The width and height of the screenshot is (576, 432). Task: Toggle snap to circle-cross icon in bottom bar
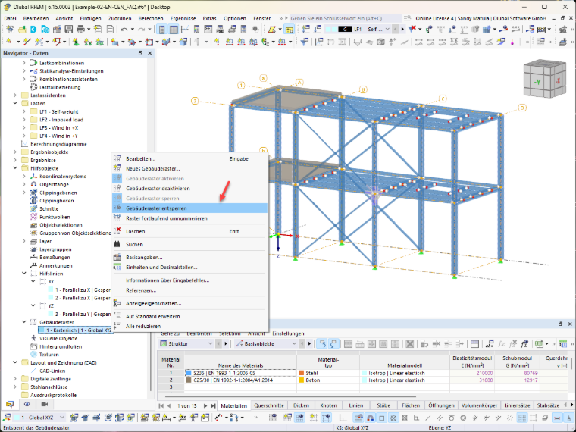pyautogui.click(x=393, y=418)
